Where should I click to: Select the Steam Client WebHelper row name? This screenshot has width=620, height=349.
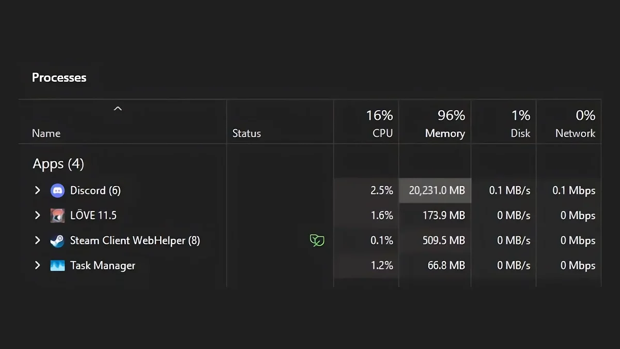pyautogui.click(x=135, y=240)
